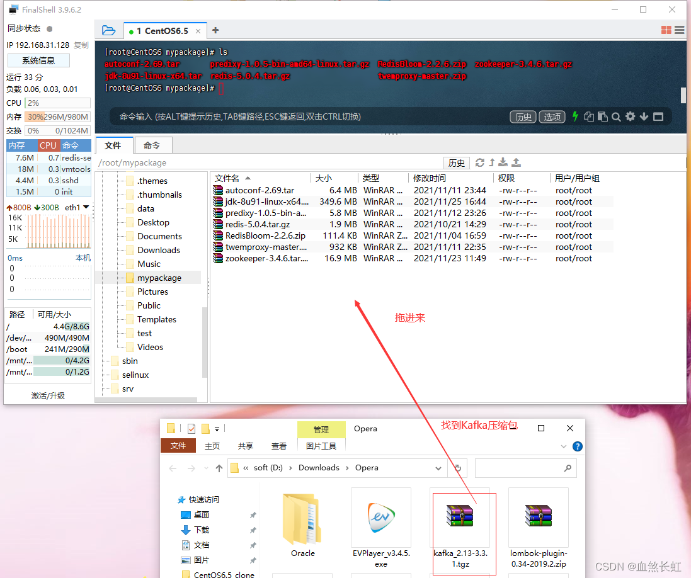Screen dimensions: 691x578
Task: Click the folder tree vertical scrollbar
Action: (205, 342)
